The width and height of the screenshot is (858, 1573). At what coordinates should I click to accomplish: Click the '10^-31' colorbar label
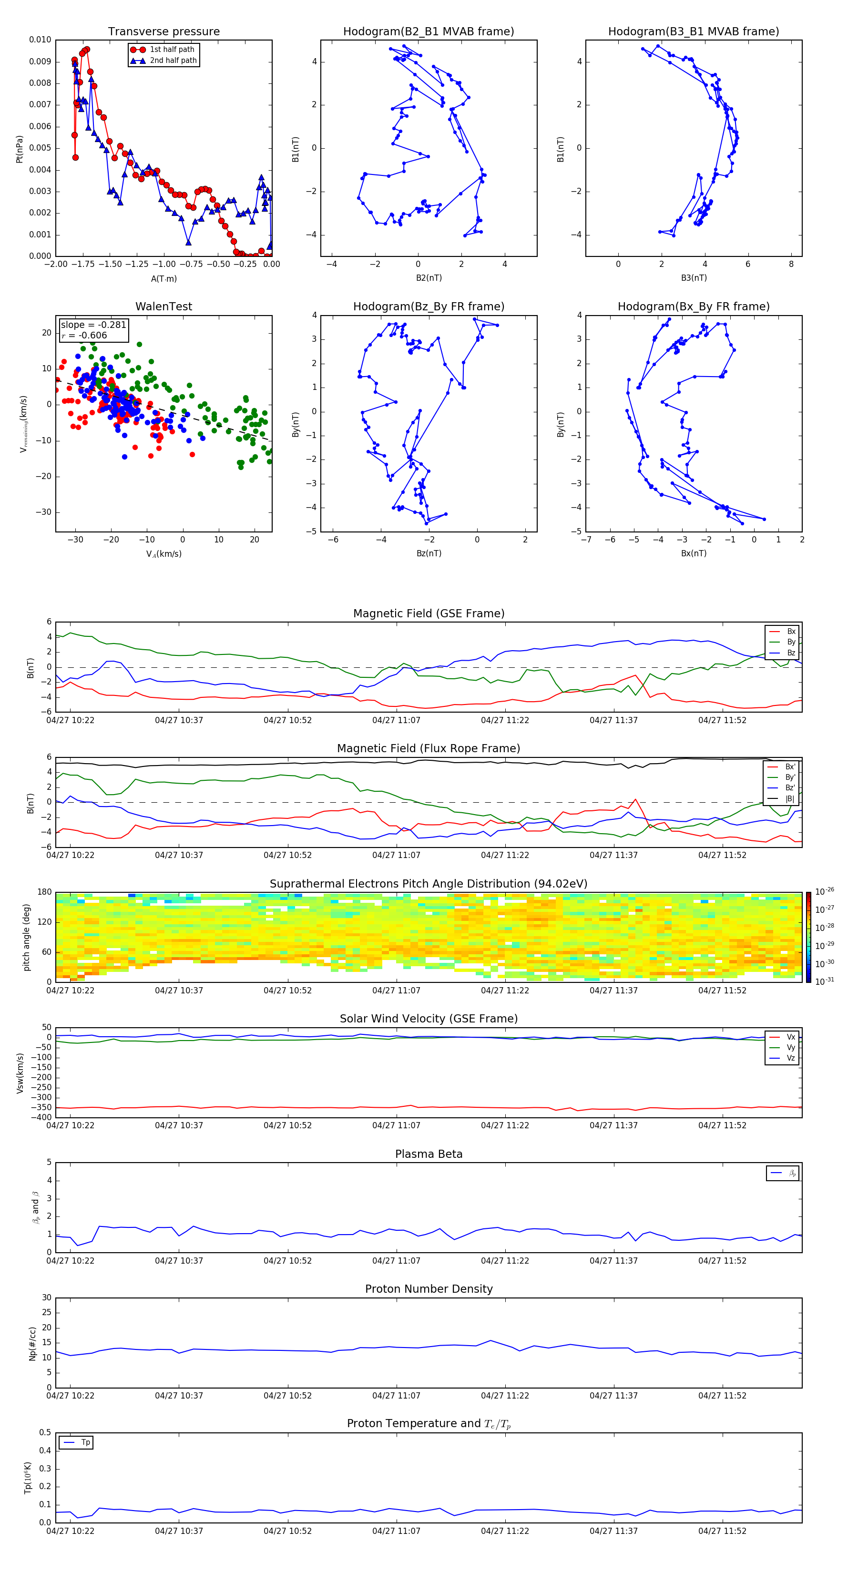click(x=825, y=981)
